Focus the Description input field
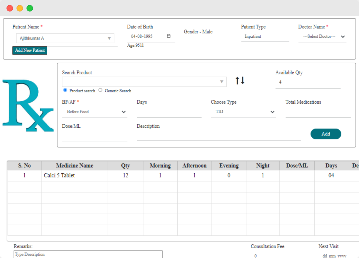The height and width of the screenshot is (258, 359). 218,136
